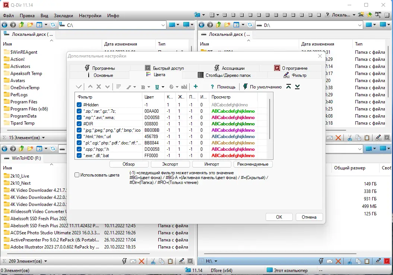The image size is (393, 275).
Task: Click the four-pane layout icon in main toolbar
Action: coord(212,15)
